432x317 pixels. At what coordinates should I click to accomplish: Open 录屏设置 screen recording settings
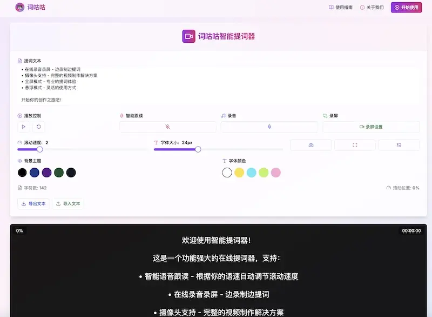[371, 127]
